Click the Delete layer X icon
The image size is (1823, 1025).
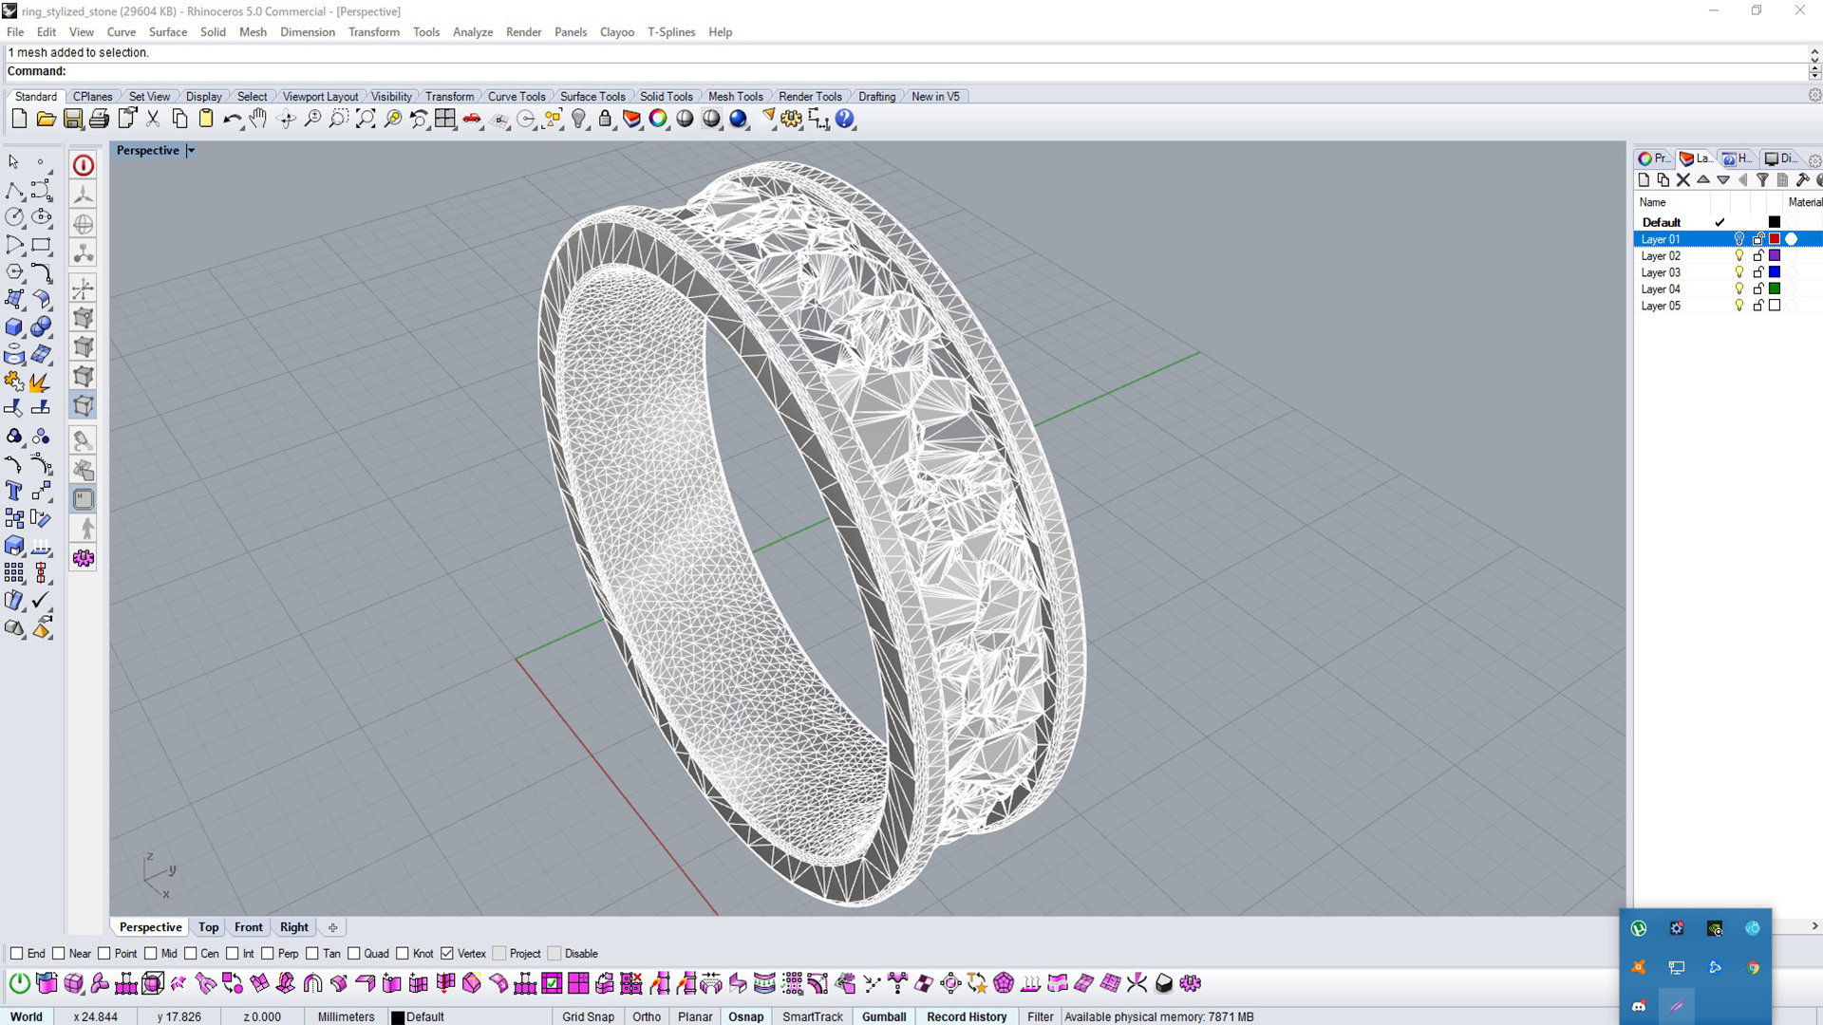(x=1682, y=180)
